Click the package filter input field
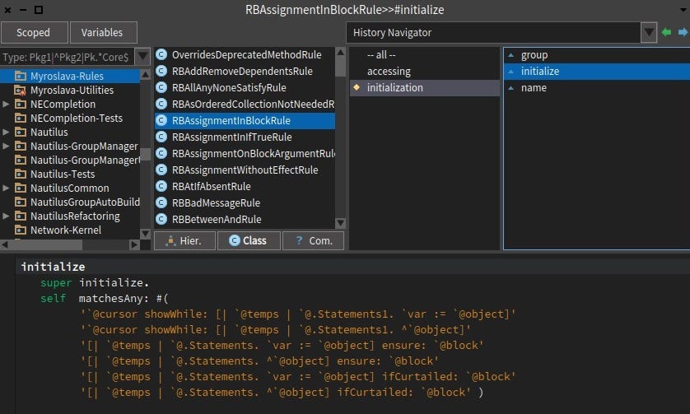The image size is (690, 414). click(x=67, y=57)
